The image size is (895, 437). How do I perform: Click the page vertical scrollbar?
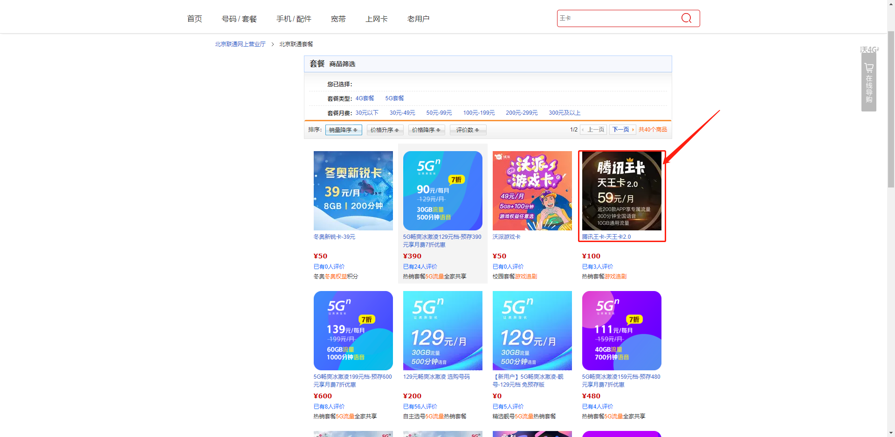[x=891, y=109]
